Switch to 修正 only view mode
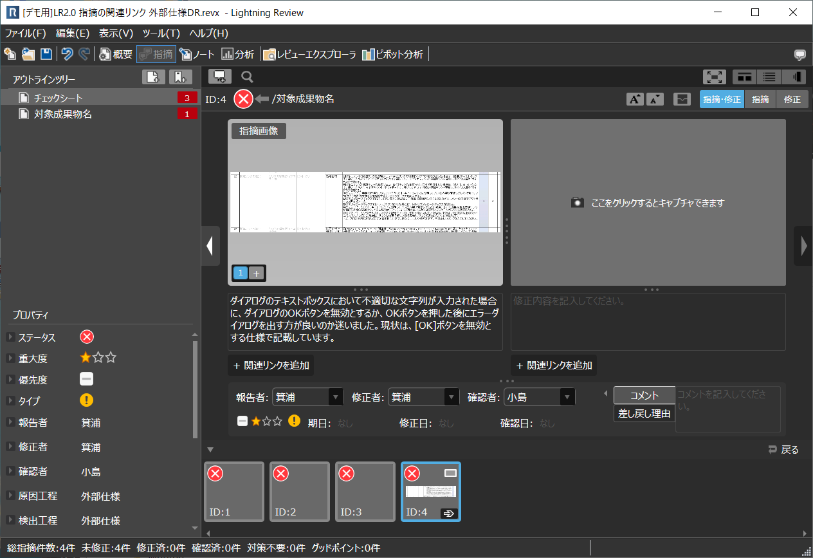 tap(792, 99)
